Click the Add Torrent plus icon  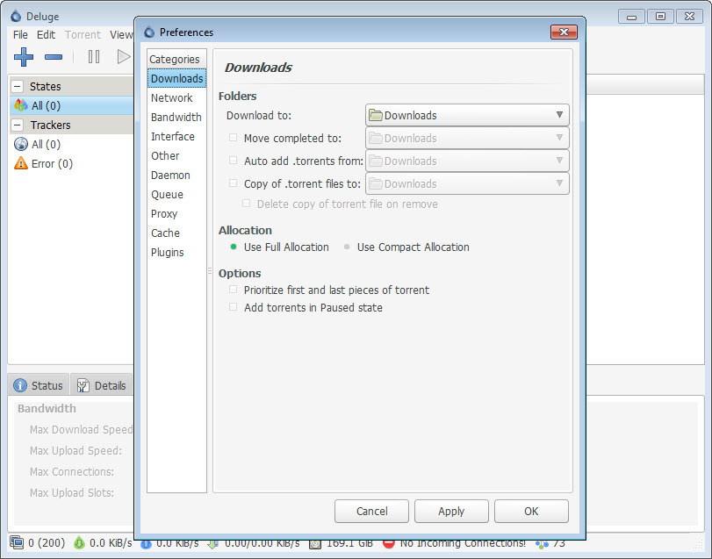tap(24, 57)
